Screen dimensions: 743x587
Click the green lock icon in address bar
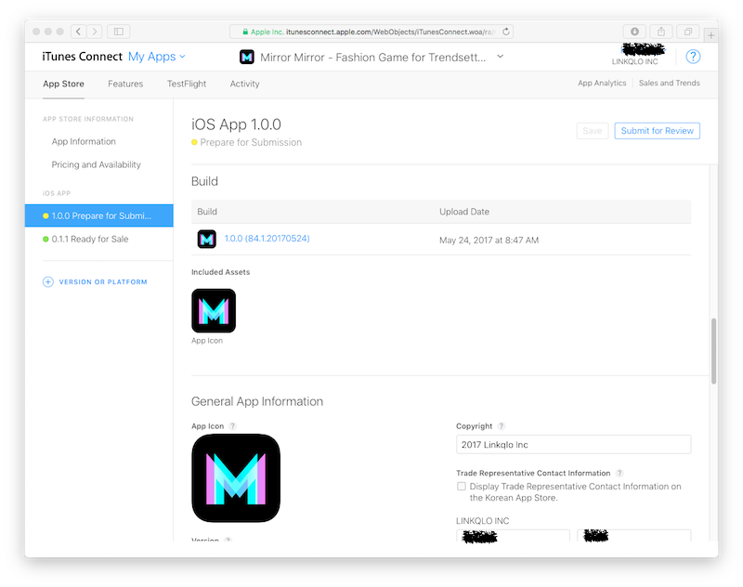pyautogui.click(x=245, y=32)
